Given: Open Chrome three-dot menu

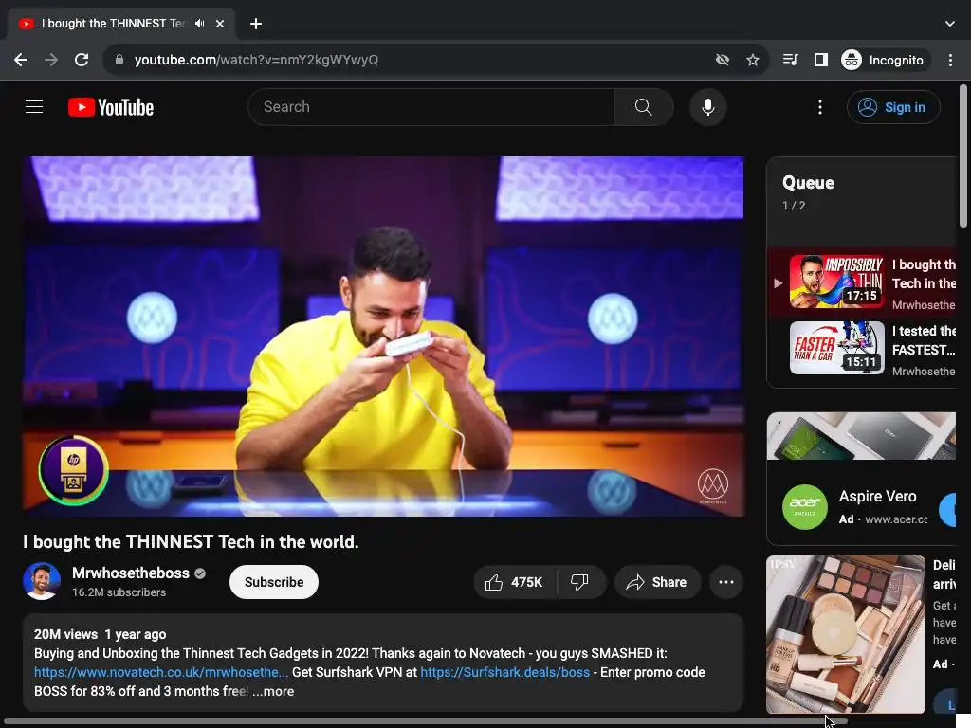Looking at the screenshot, I should tap(950, 60).
